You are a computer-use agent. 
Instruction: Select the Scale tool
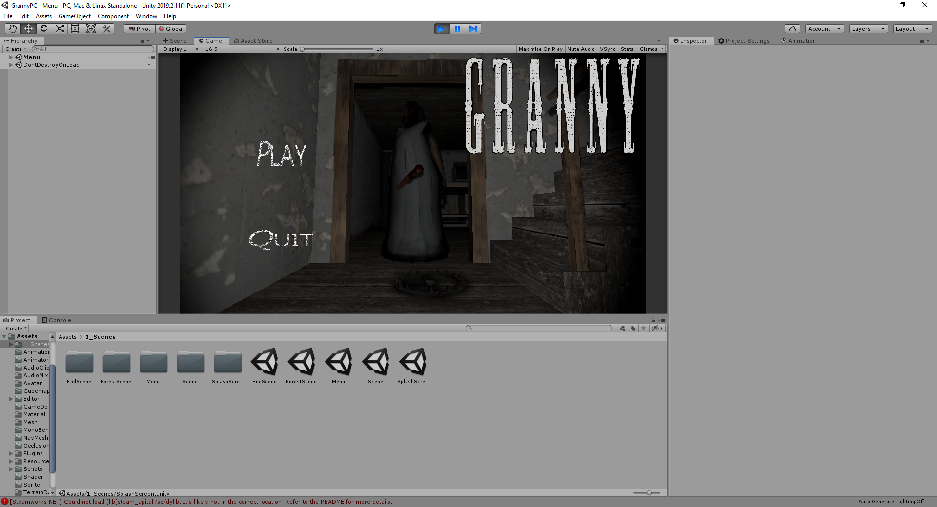point(60,29)
